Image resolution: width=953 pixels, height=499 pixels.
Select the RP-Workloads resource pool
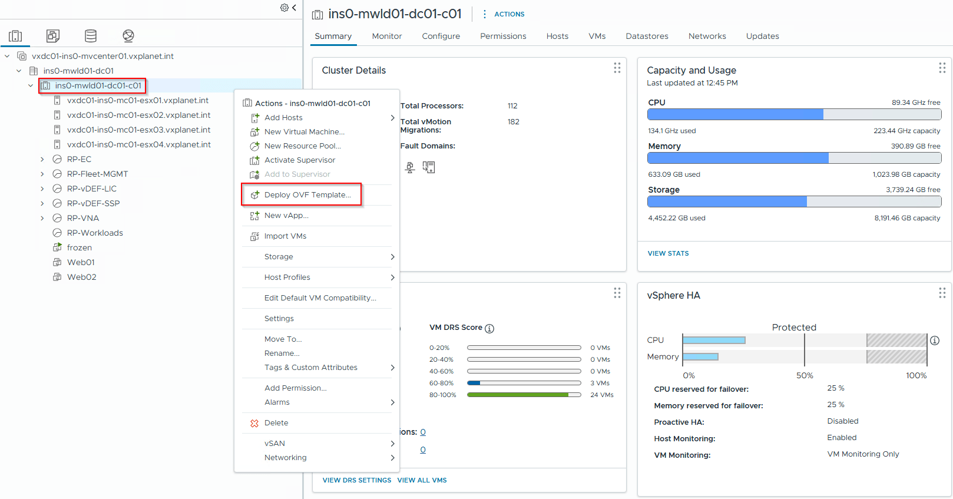(x=95, y=233)
